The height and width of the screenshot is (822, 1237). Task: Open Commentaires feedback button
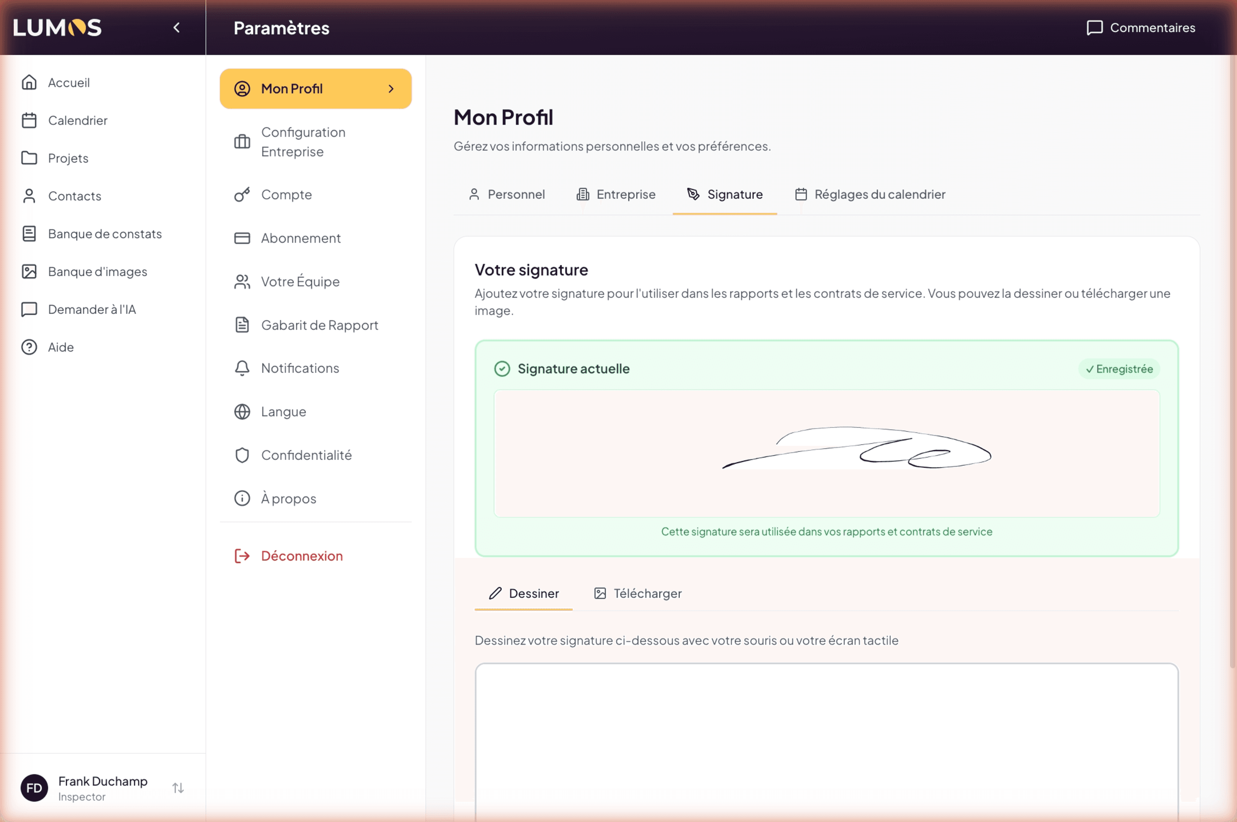click(1141, 27)
